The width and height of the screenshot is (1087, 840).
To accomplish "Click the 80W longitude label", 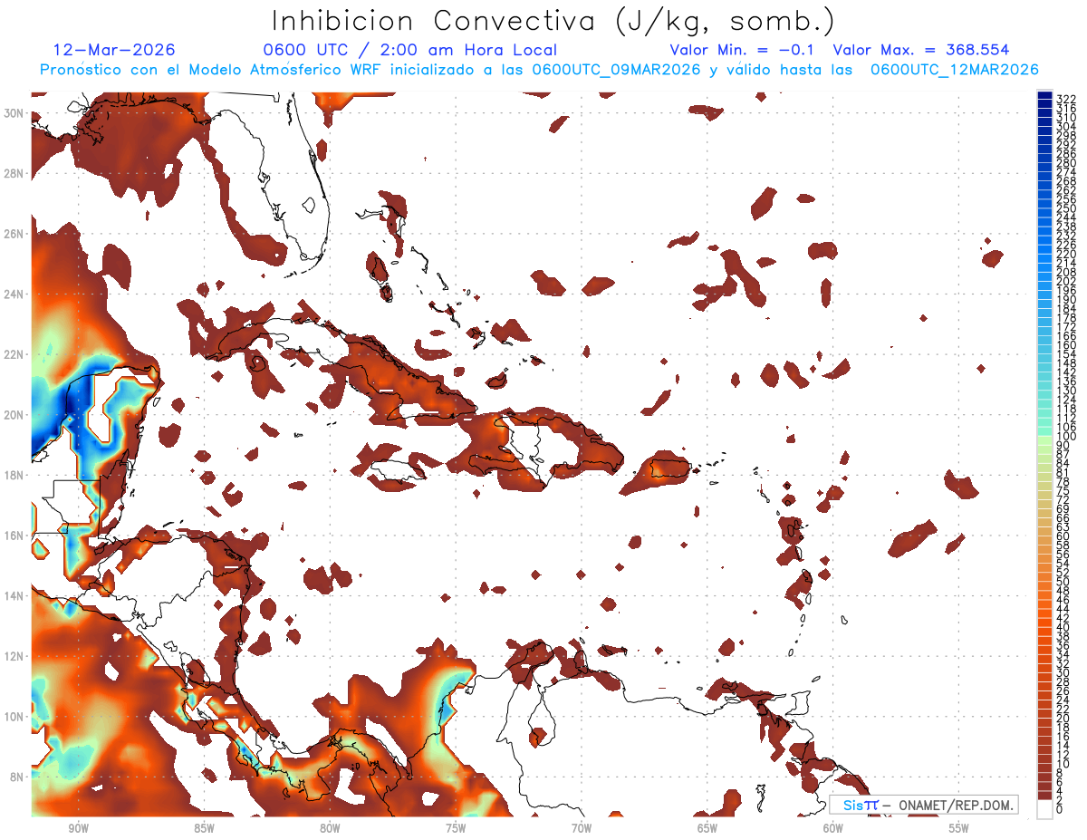I will 330,828.
